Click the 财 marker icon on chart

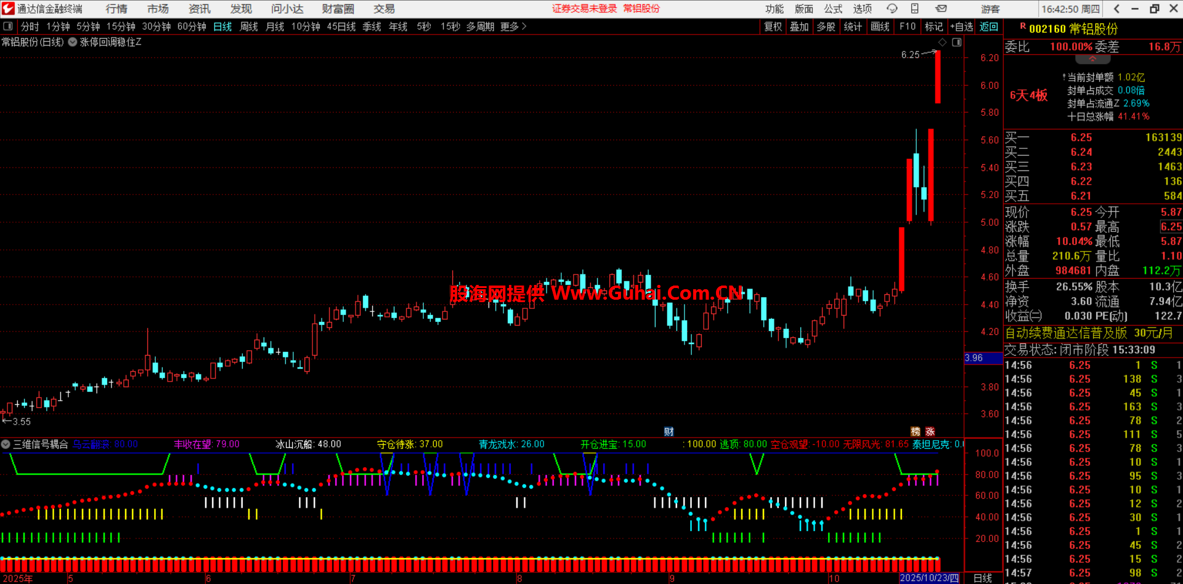click(x=669, y=432)
